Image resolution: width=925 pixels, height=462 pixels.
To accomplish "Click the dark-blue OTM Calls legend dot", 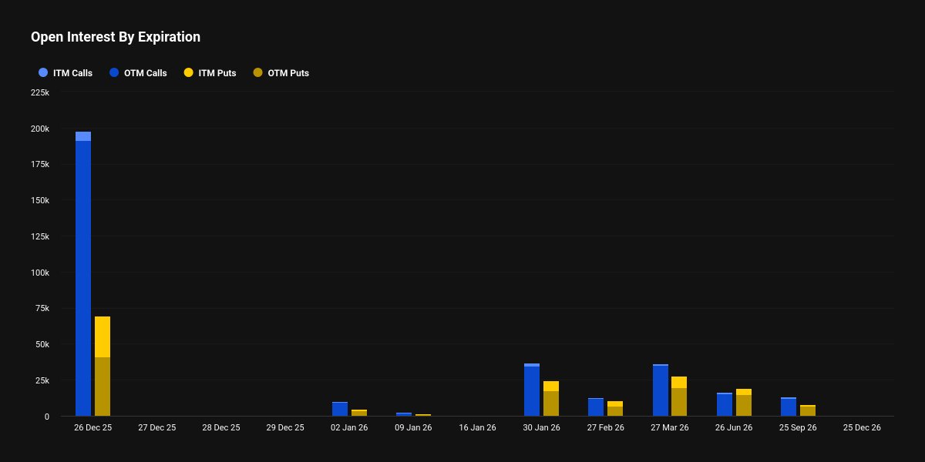I will [114, 73].
